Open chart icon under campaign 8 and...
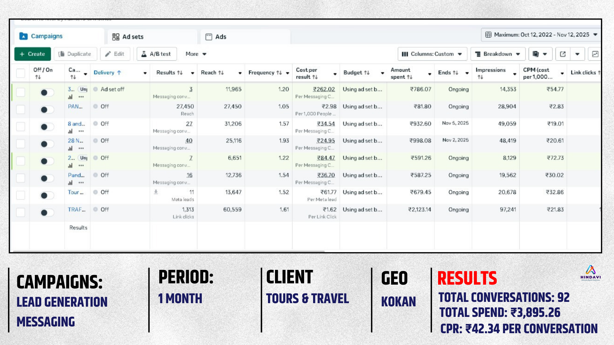 (x=70, y=131)
